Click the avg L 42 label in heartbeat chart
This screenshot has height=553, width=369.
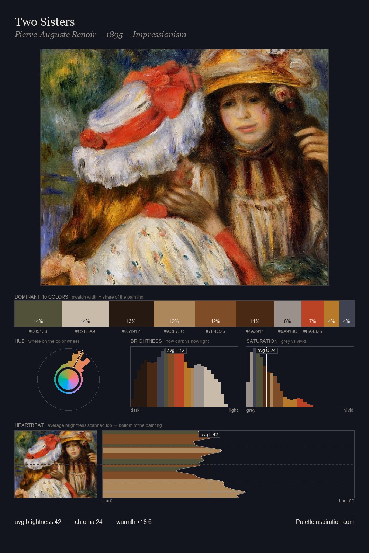pos(209,435)
